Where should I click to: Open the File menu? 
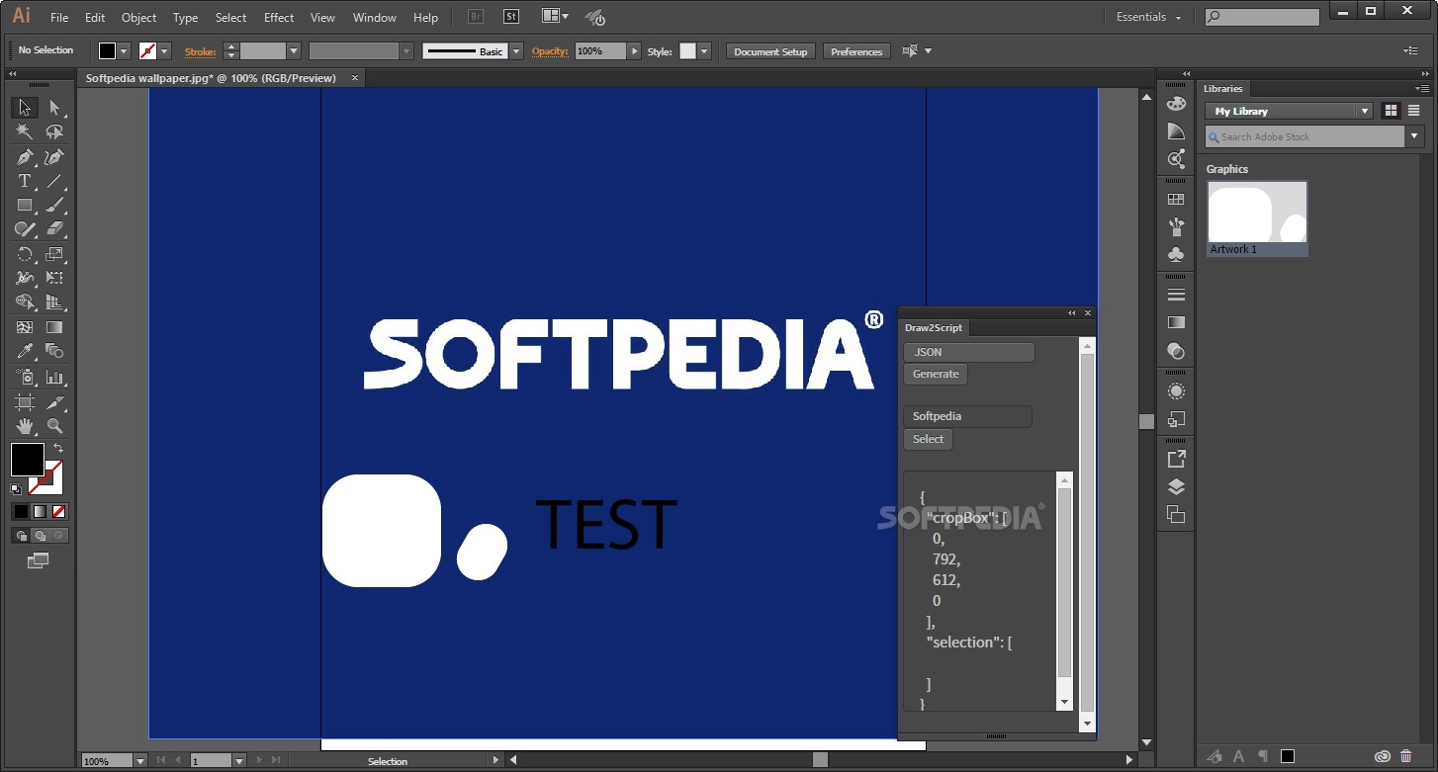point(59,18)
